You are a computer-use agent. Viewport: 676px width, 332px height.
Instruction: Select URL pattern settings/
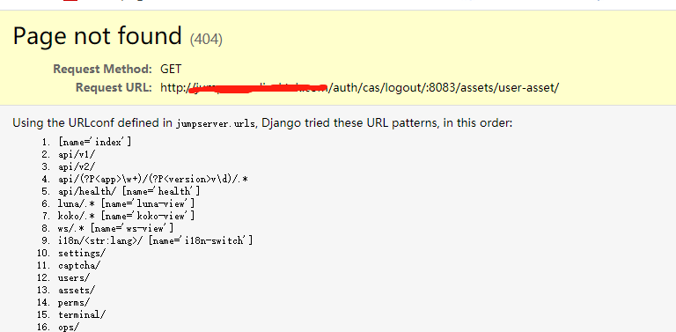(x=82, y=253)
